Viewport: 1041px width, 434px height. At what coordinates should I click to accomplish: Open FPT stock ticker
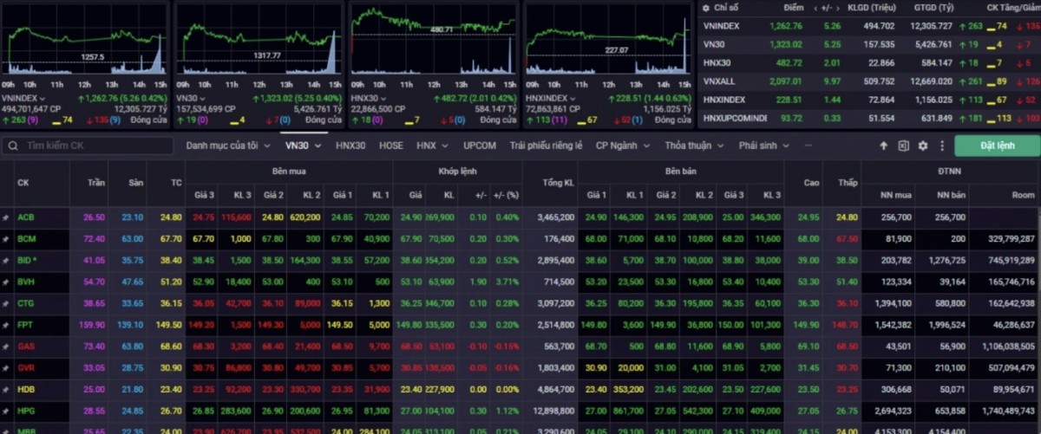tap(26, 325)
